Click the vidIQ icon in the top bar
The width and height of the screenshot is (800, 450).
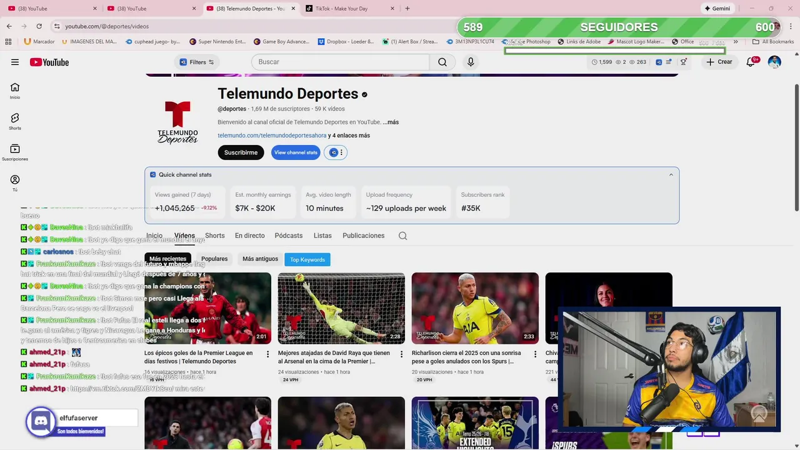(659, 62)
